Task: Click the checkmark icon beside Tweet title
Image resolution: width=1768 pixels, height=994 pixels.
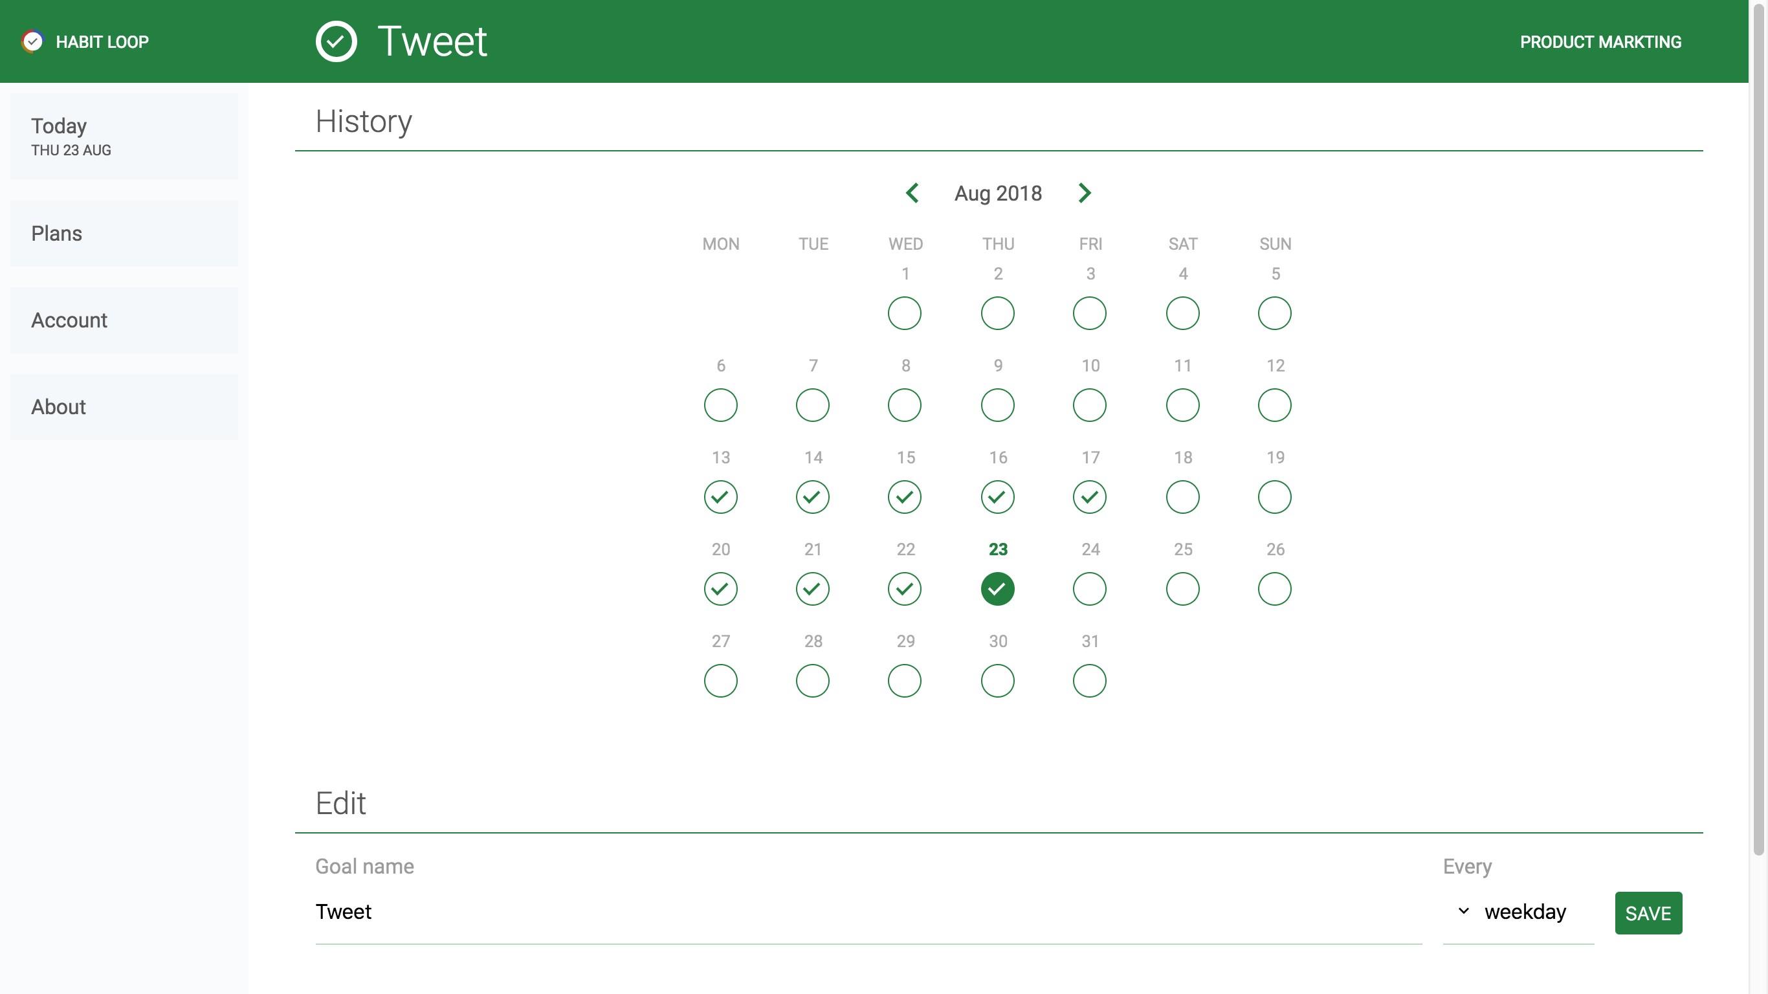Action: (336, 41)
